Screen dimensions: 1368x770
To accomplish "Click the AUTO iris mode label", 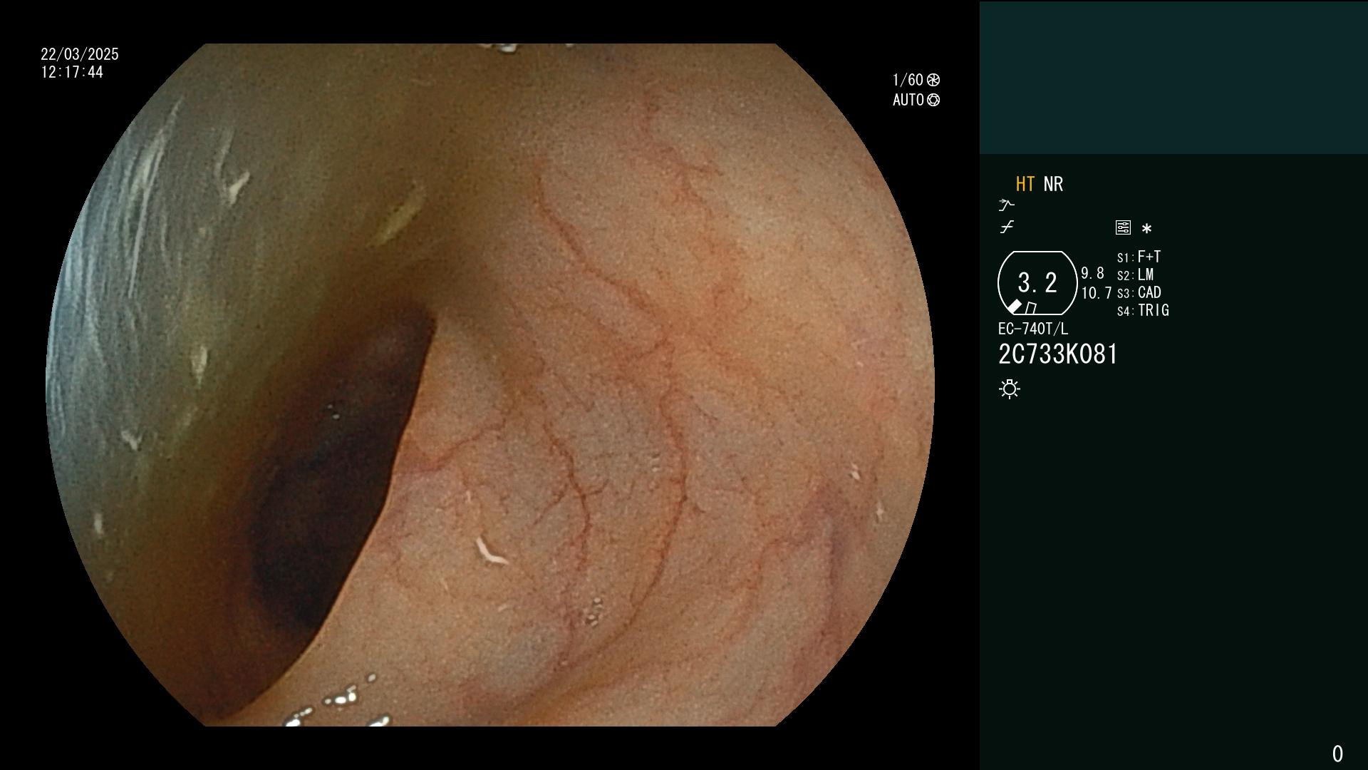I will (908, 100).
